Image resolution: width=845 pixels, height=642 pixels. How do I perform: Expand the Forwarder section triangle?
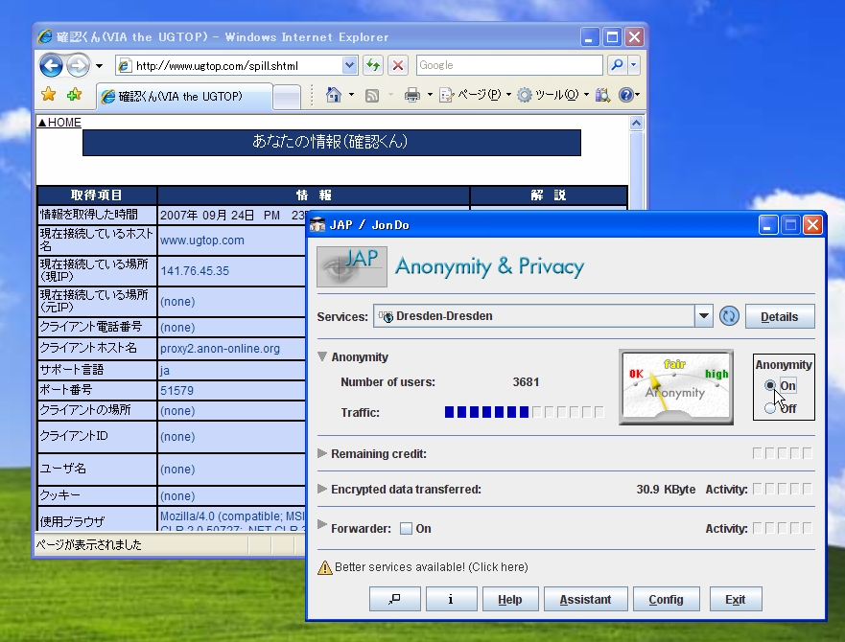pos(322,524)
